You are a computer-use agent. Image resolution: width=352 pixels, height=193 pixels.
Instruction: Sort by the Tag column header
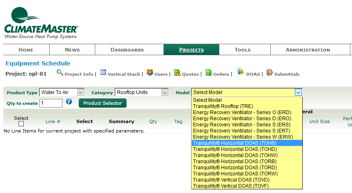pos(178,121)
